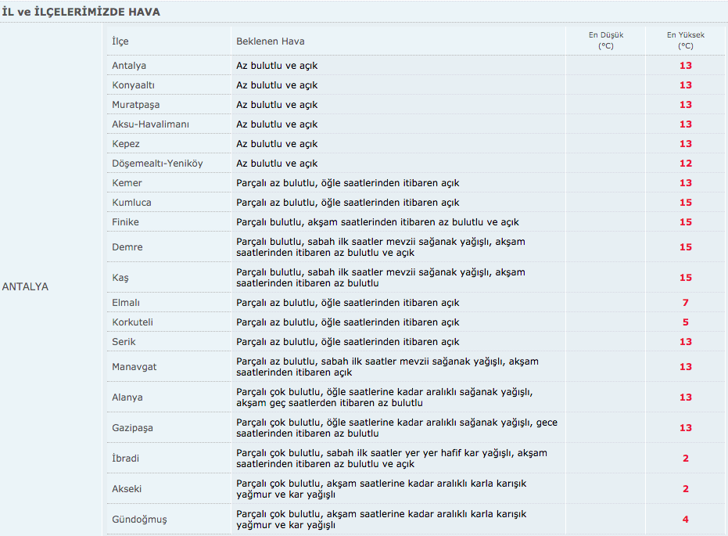Select the Gazipaşa district name
728x536 pixels.
tap(132, 428)
